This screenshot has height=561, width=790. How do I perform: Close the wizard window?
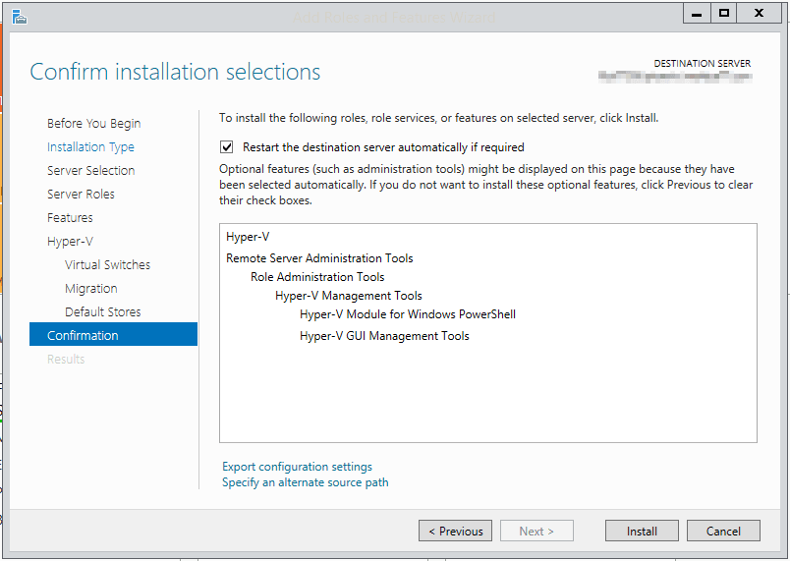coord(759,14)
